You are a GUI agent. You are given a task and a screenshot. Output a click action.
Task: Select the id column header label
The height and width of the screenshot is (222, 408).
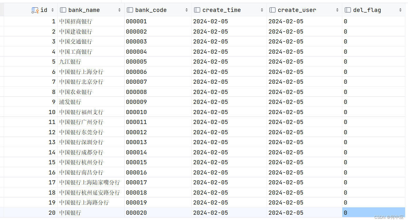pos(44,10)
